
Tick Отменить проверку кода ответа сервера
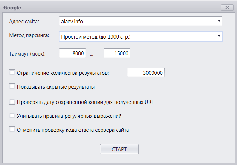tap(12, 130)
